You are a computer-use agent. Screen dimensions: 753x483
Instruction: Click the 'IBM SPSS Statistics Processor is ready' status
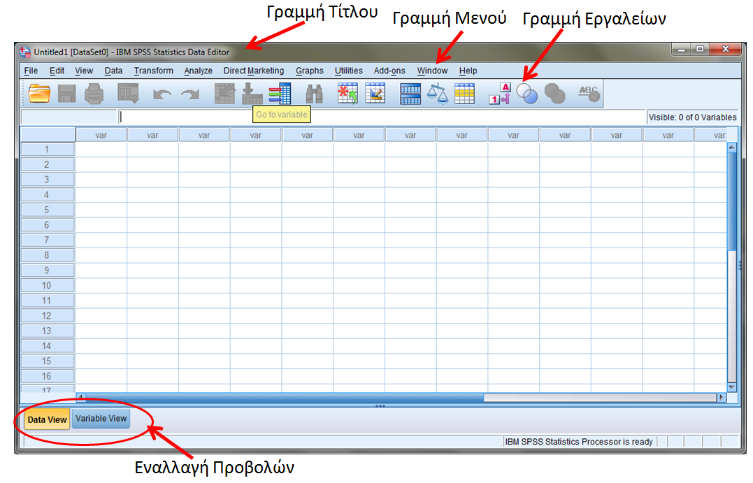tap(579, 441)
